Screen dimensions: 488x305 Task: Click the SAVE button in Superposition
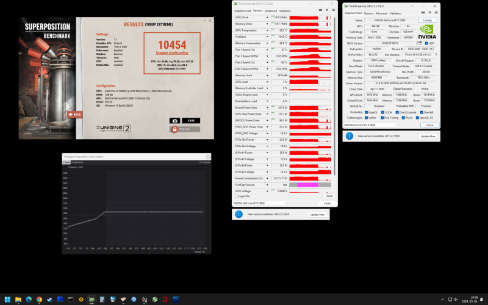191,121
